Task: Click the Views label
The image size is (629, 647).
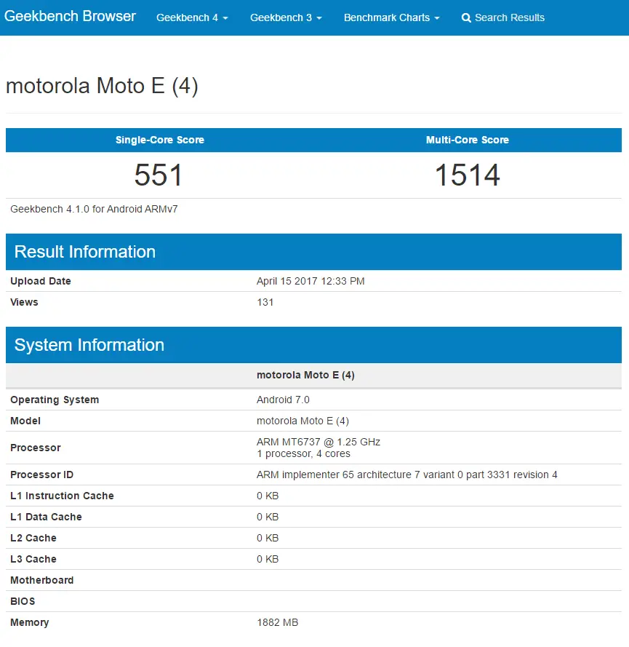Action: (x=24, y=302)
